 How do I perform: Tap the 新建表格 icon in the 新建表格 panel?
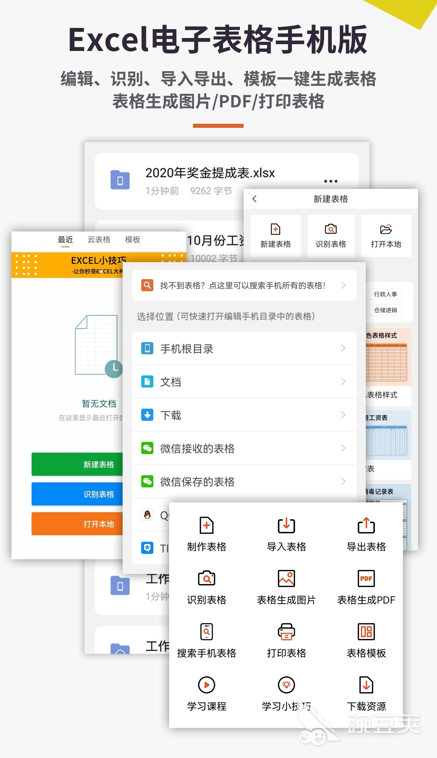(276, 229)
